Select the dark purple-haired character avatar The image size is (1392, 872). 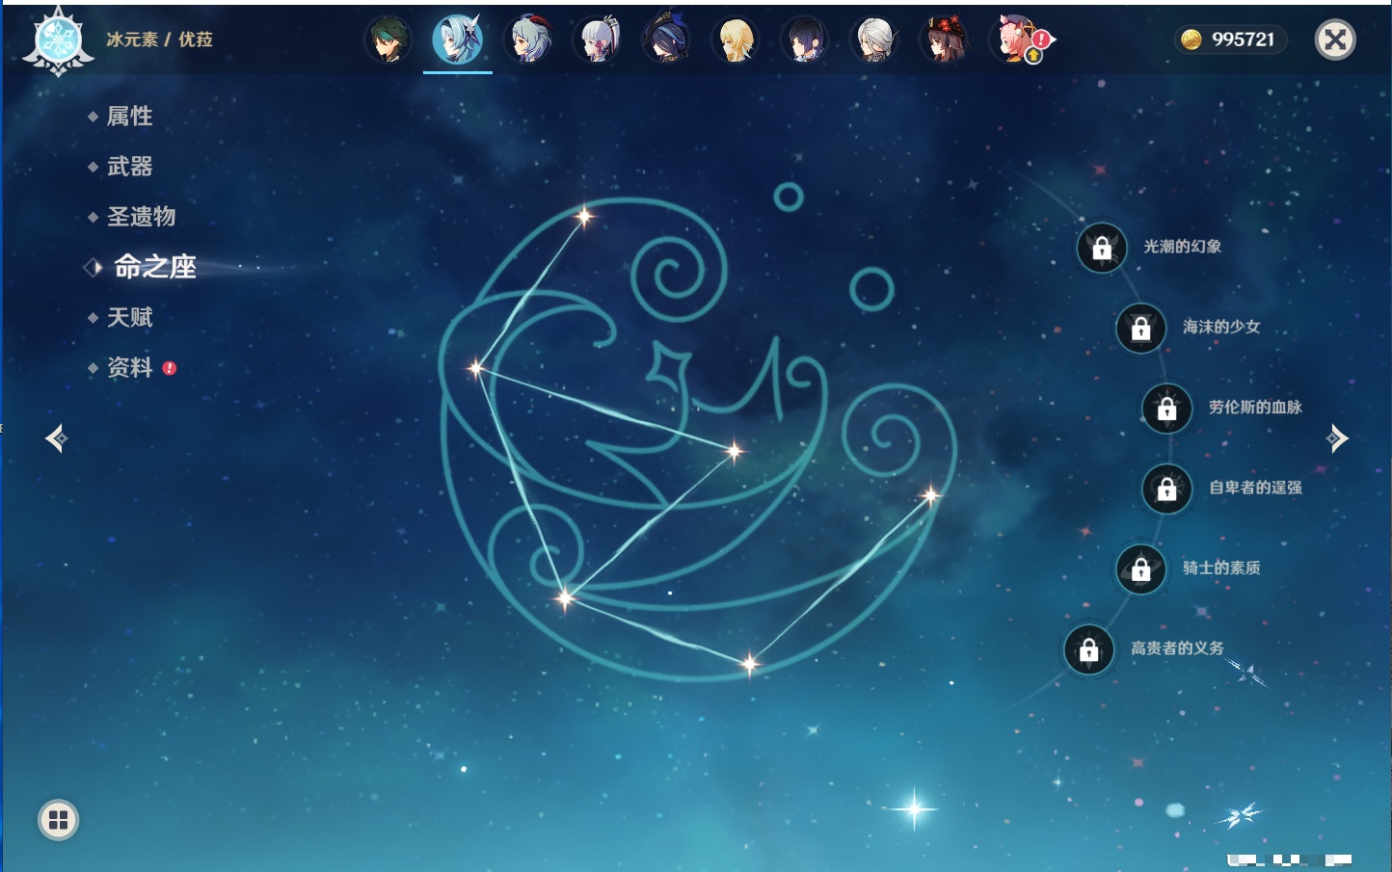pos(805,40)
